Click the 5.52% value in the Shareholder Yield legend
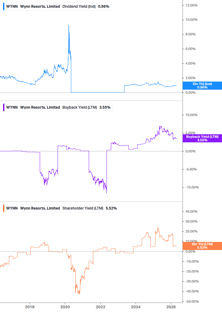The width and height of the screenshot is (222, 312). pyautogui.click(x=111, y=208)
